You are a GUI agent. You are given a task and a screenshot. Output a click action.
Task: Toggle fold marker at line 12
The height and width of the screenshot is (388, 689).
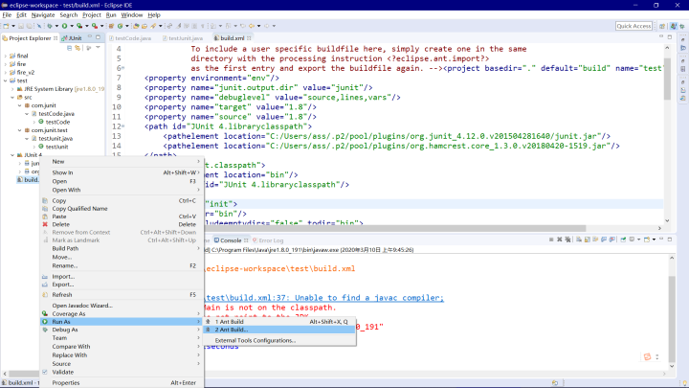click(123, 126)
